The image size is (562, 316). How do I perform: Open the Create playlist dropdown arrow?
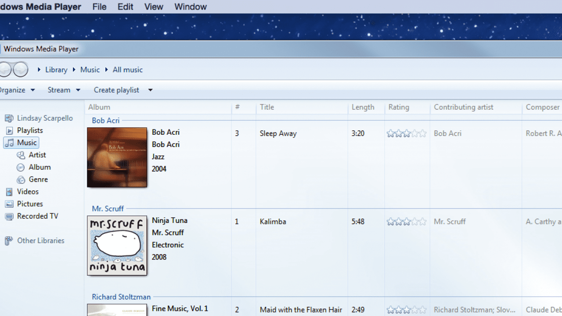(150, 90)
